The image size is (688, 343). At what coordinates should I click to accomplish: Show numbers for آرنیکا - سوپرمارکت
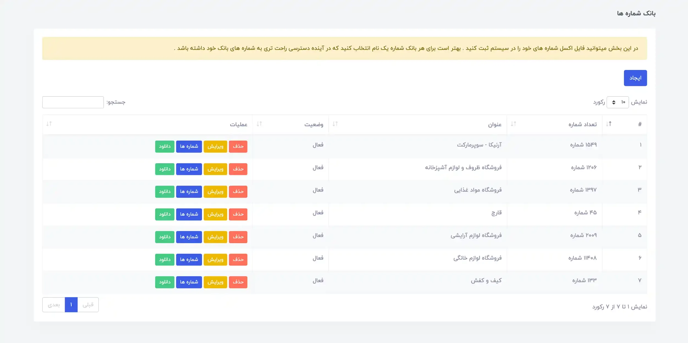[189, 147]
